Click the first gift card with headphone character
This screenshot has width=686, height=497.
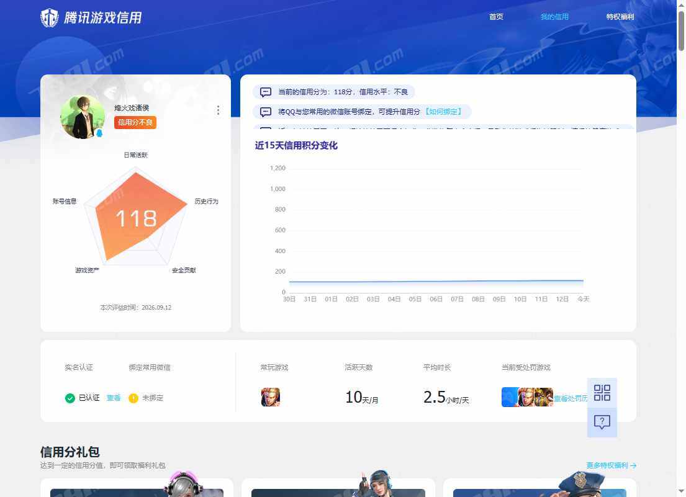pos(137,488)
